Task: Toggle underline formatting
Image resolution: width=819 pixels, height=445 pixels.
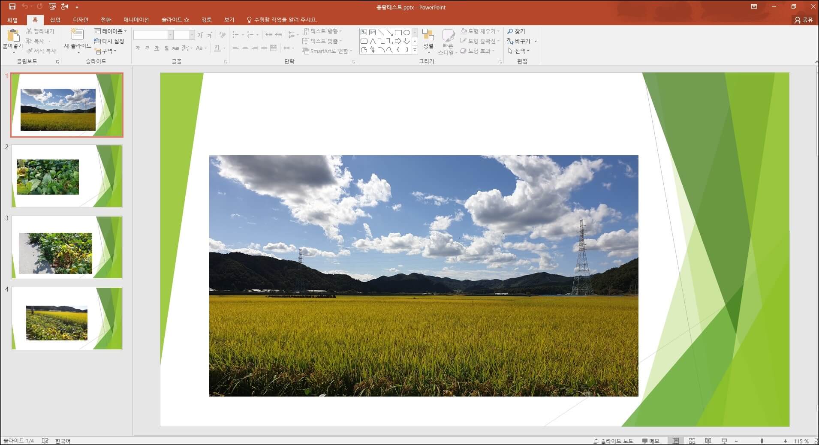Action: click(157, 48)
